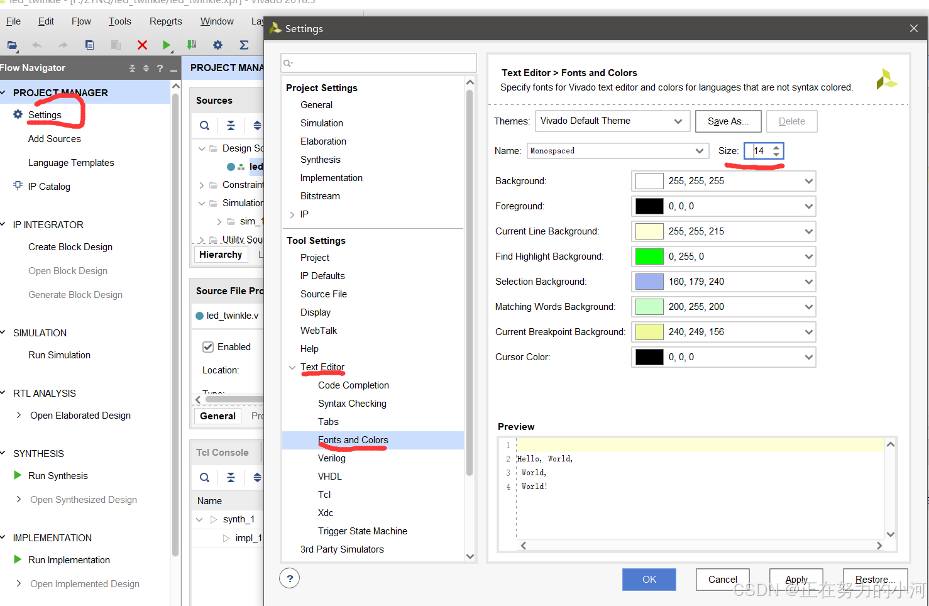
Task: Open the Matching Words Background dropdown
Action: point(808,307)
